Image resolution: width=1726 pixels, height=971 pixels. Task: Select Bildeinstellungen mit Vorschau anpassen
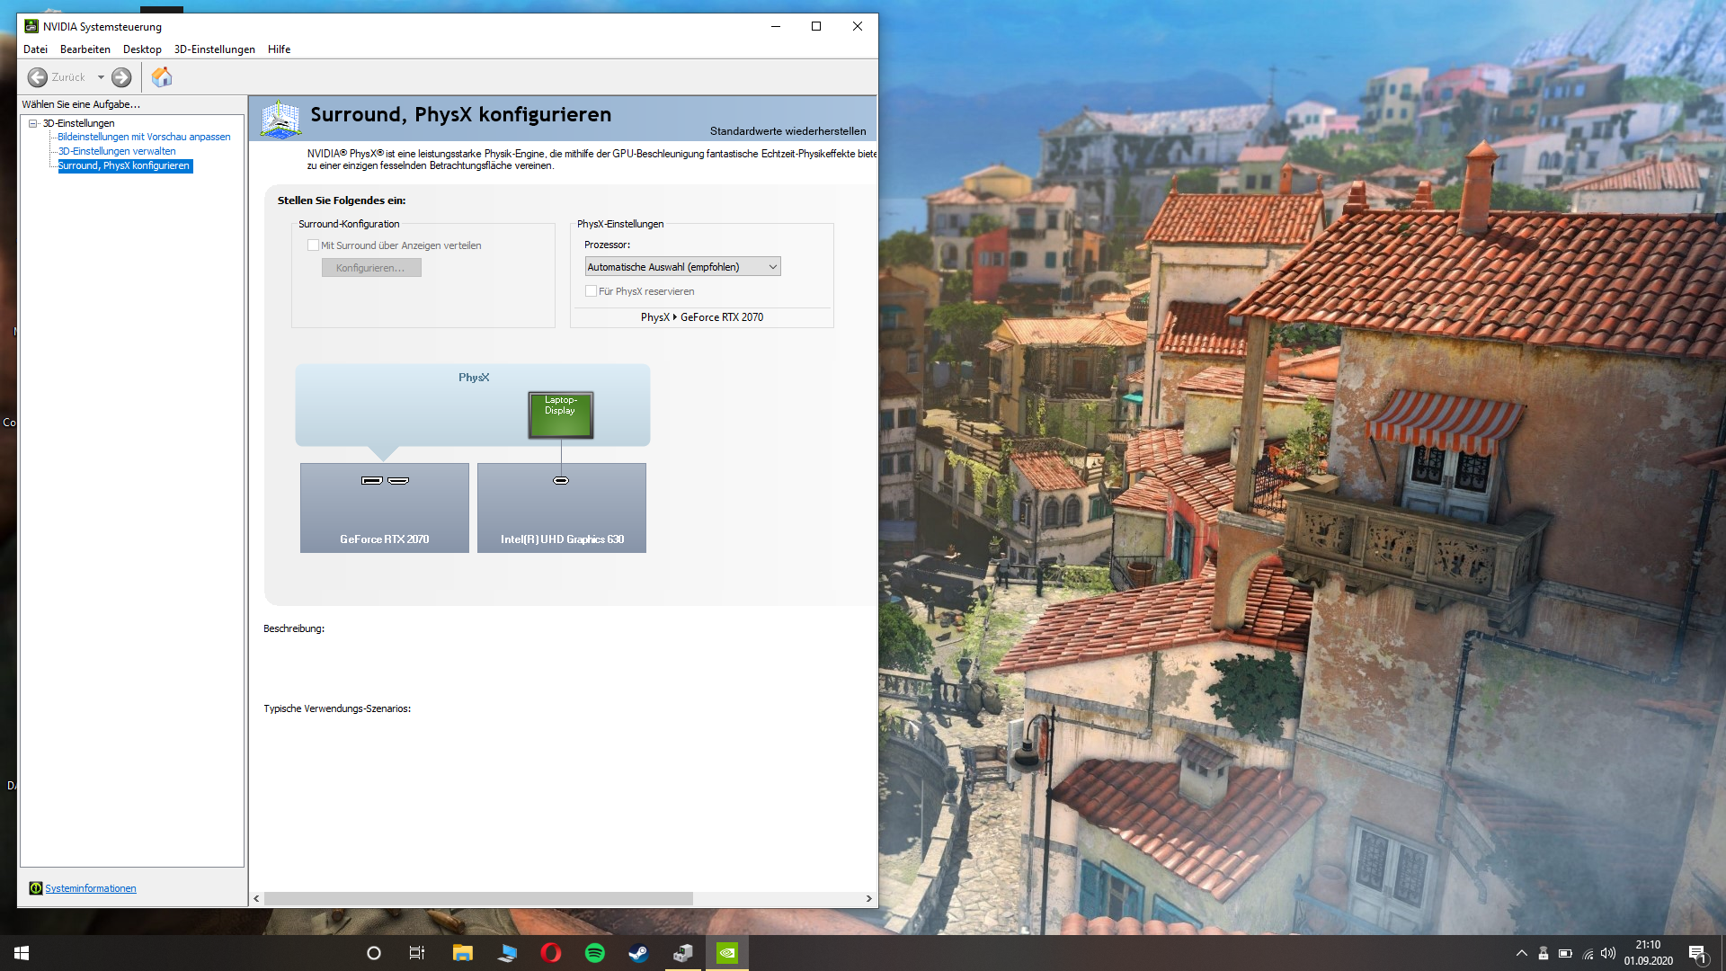[144, 137]
